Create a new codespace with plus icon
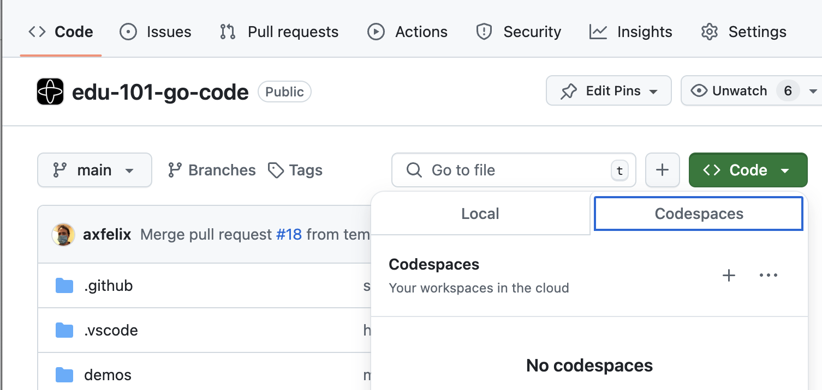 (729, 276)
